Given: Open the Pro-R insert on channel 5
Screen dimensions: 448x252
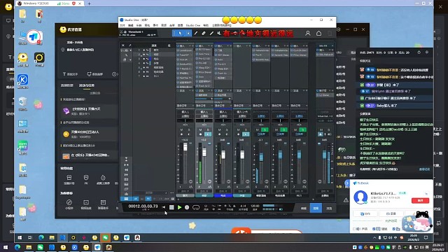Looking at the screenshot, I should click(261, 55).
